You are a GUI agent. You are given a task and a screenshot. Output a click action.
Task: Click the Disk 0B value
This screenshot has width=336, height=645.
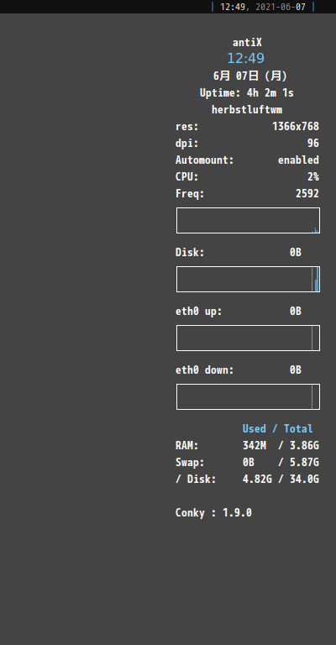tap(296, 253)
